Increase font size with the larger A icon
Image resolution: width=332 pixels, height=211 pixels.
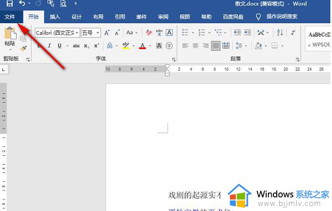[107, 33]
